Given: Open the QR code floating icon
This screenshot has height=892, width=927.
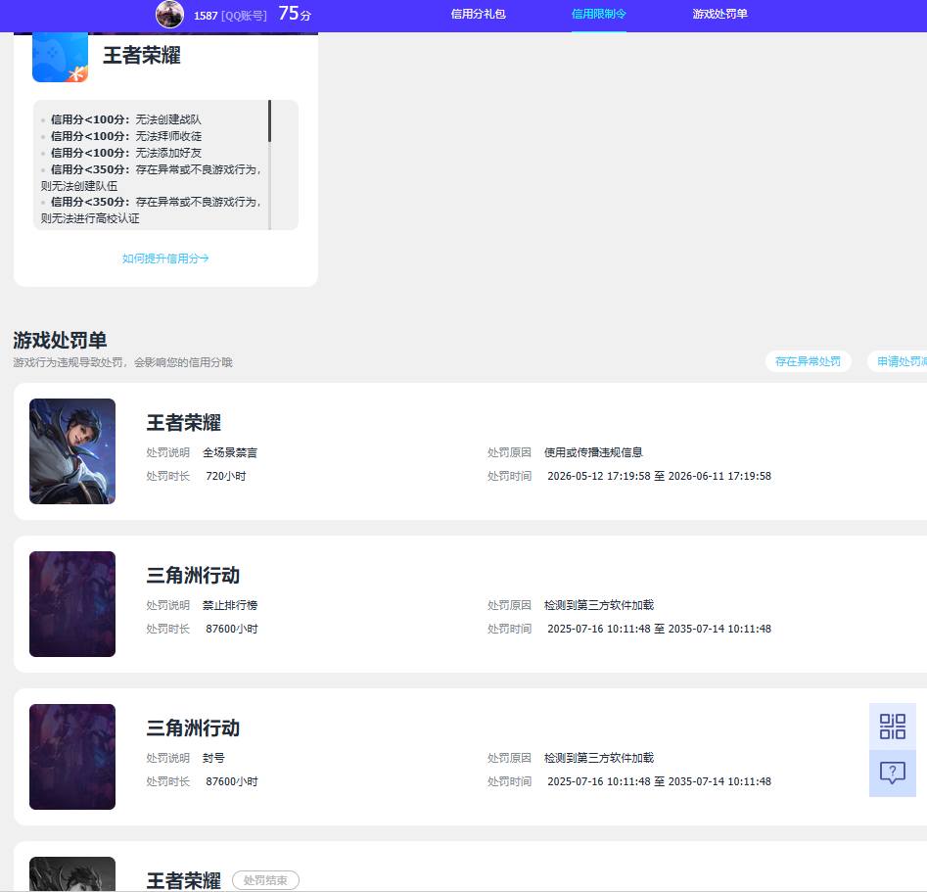Looking at the screenshot, I should [x=892, y=727].
